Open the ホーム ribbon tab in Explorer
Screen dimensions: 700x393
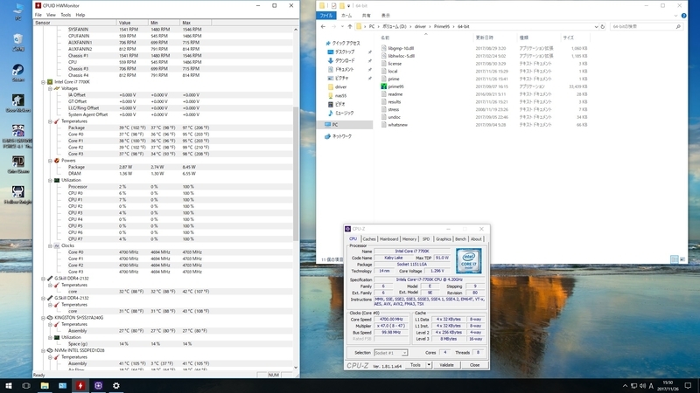346,16
